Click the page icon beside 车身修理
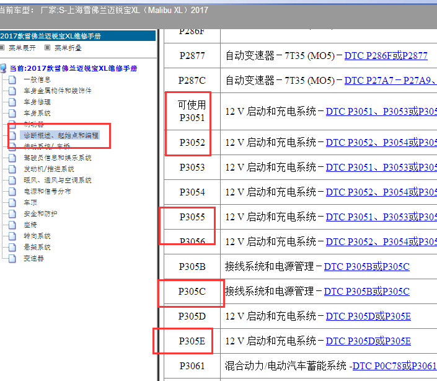This screenshot has width=437, height=381. coord(12,102)
